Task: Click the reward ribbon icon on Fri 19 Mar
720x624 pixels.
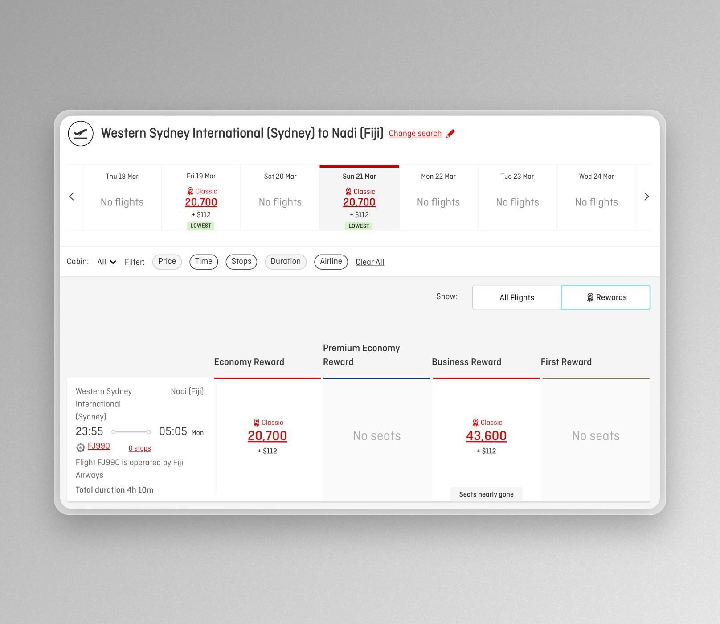Action: tap(190, 191)
